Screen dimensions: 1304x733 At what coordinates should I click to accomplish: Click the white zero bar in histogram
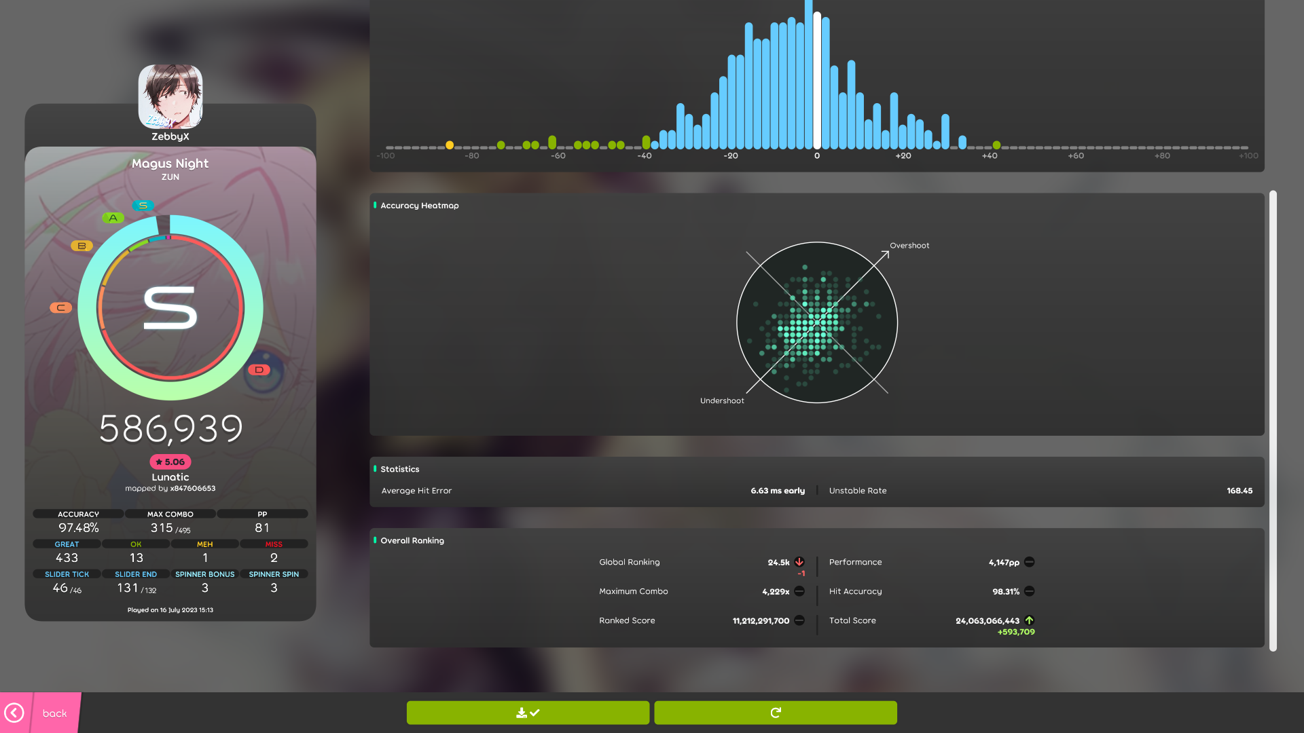pos(817,81)
